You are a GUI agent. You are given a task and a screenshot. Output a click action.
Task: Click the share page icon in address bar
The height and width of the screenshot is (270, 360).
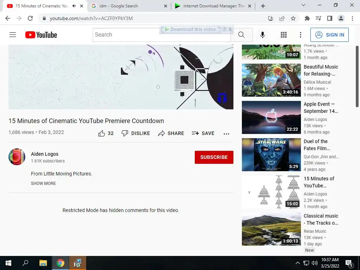click(x=282, y=18)
